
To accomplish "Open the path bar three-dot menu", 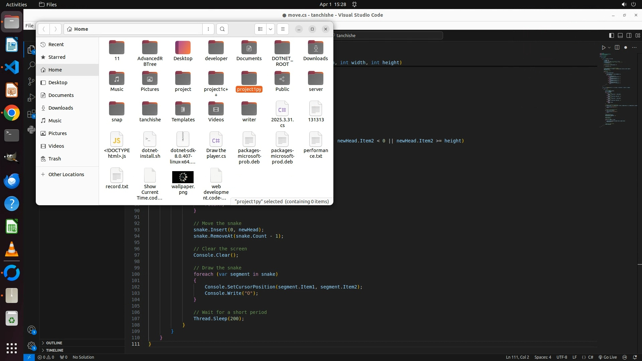I will click(x=208, y=29).
